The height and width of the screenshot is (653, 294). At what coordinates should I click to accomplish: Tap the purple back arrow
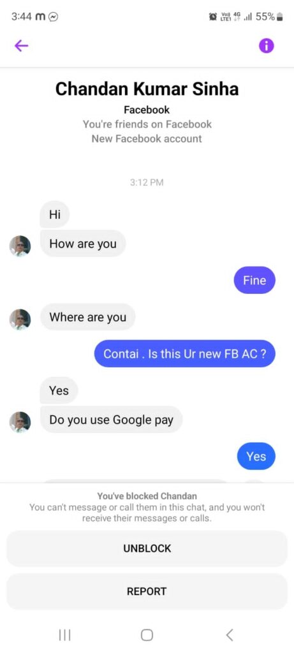point(21,46)
